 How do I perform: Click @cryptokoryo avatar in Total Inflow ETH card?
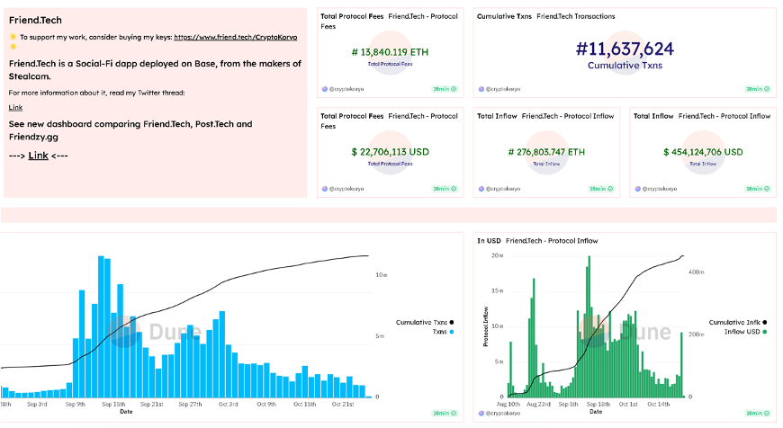pos(481,189)
